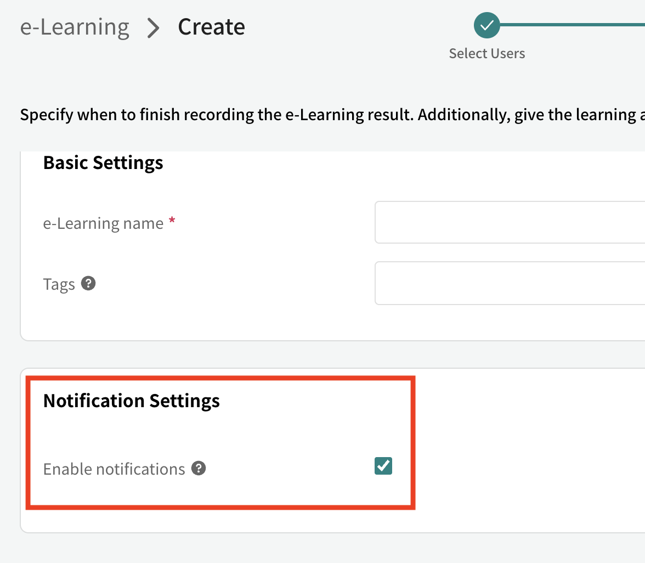Click the Tags field label

pos(59,284)
